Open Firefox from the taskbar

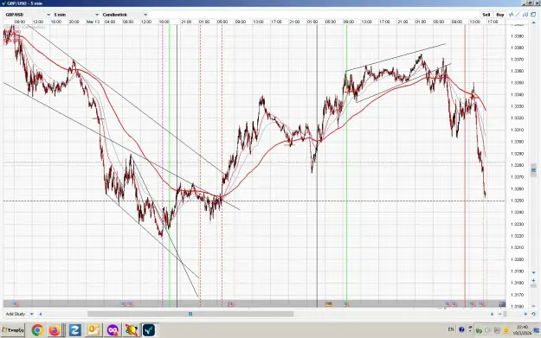click(x=55, y=330)
